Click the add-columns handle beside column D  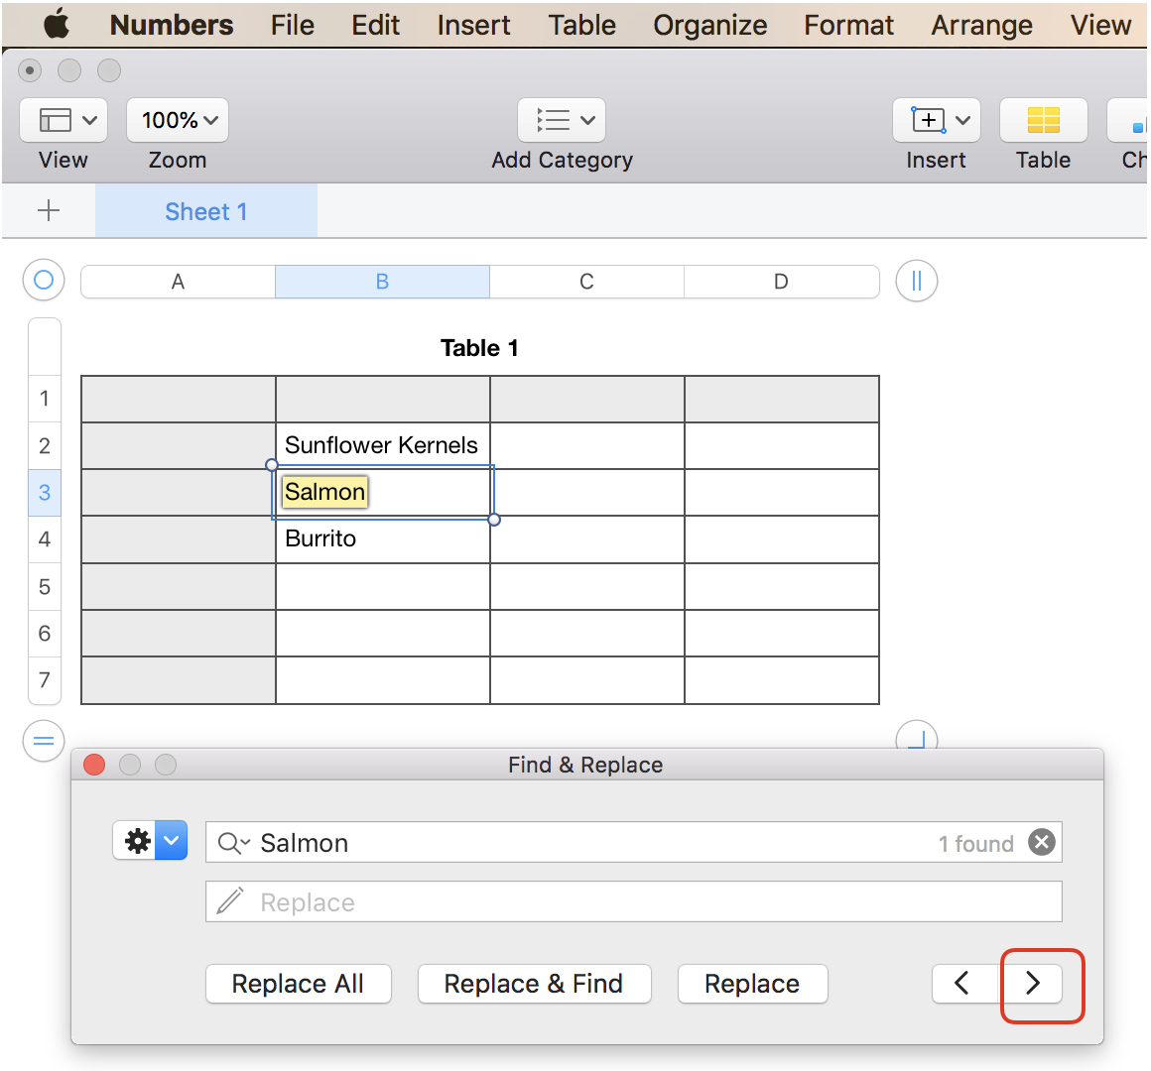click(916, 281)
